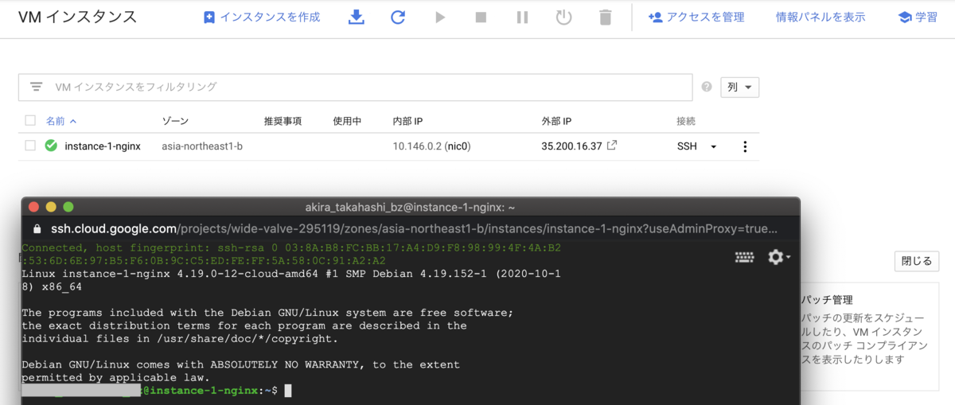Click the green running status icon
955x405 pixels.
pos(51,146)
